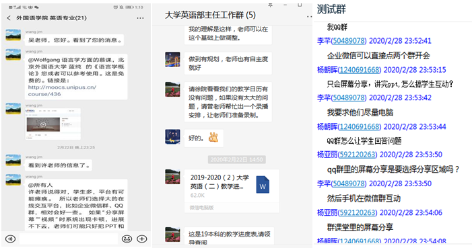This screenshot has height=248, width=472.
Task: Click the message text input field
Action: [69, 239]
